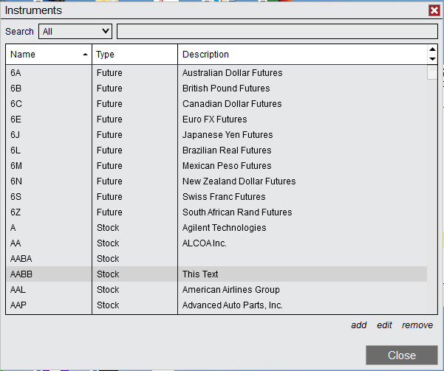Select the AAL American Airlines Group row
Viewport: 444px width, 371px height.
[x=216, y=290]
